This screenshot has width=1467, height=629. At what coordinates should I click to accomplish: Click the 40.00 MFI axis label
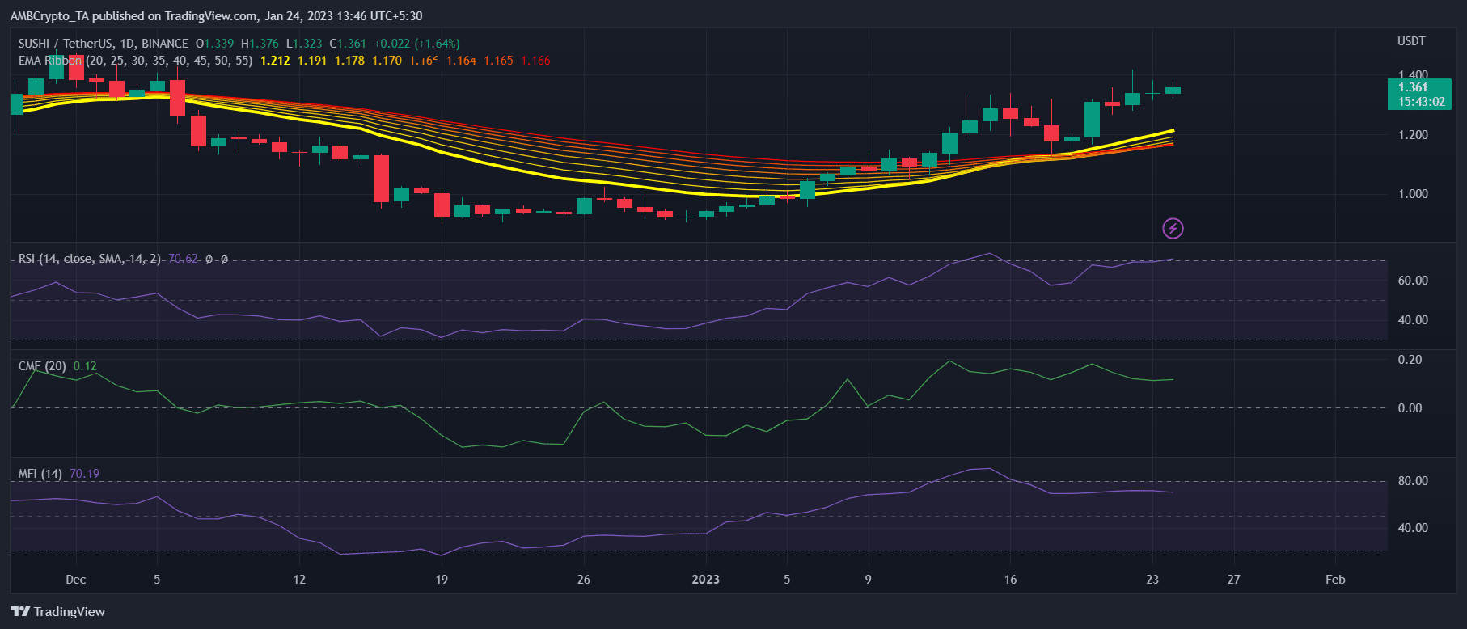(x=1414, y=528)
